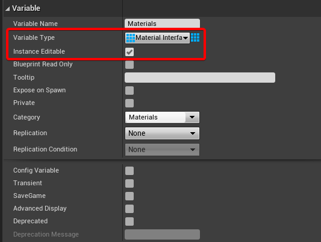The height and width of the screenshot is (242, 321).
Task: Check the Config Variable checkbox
Action: click(x=129, y=171)
